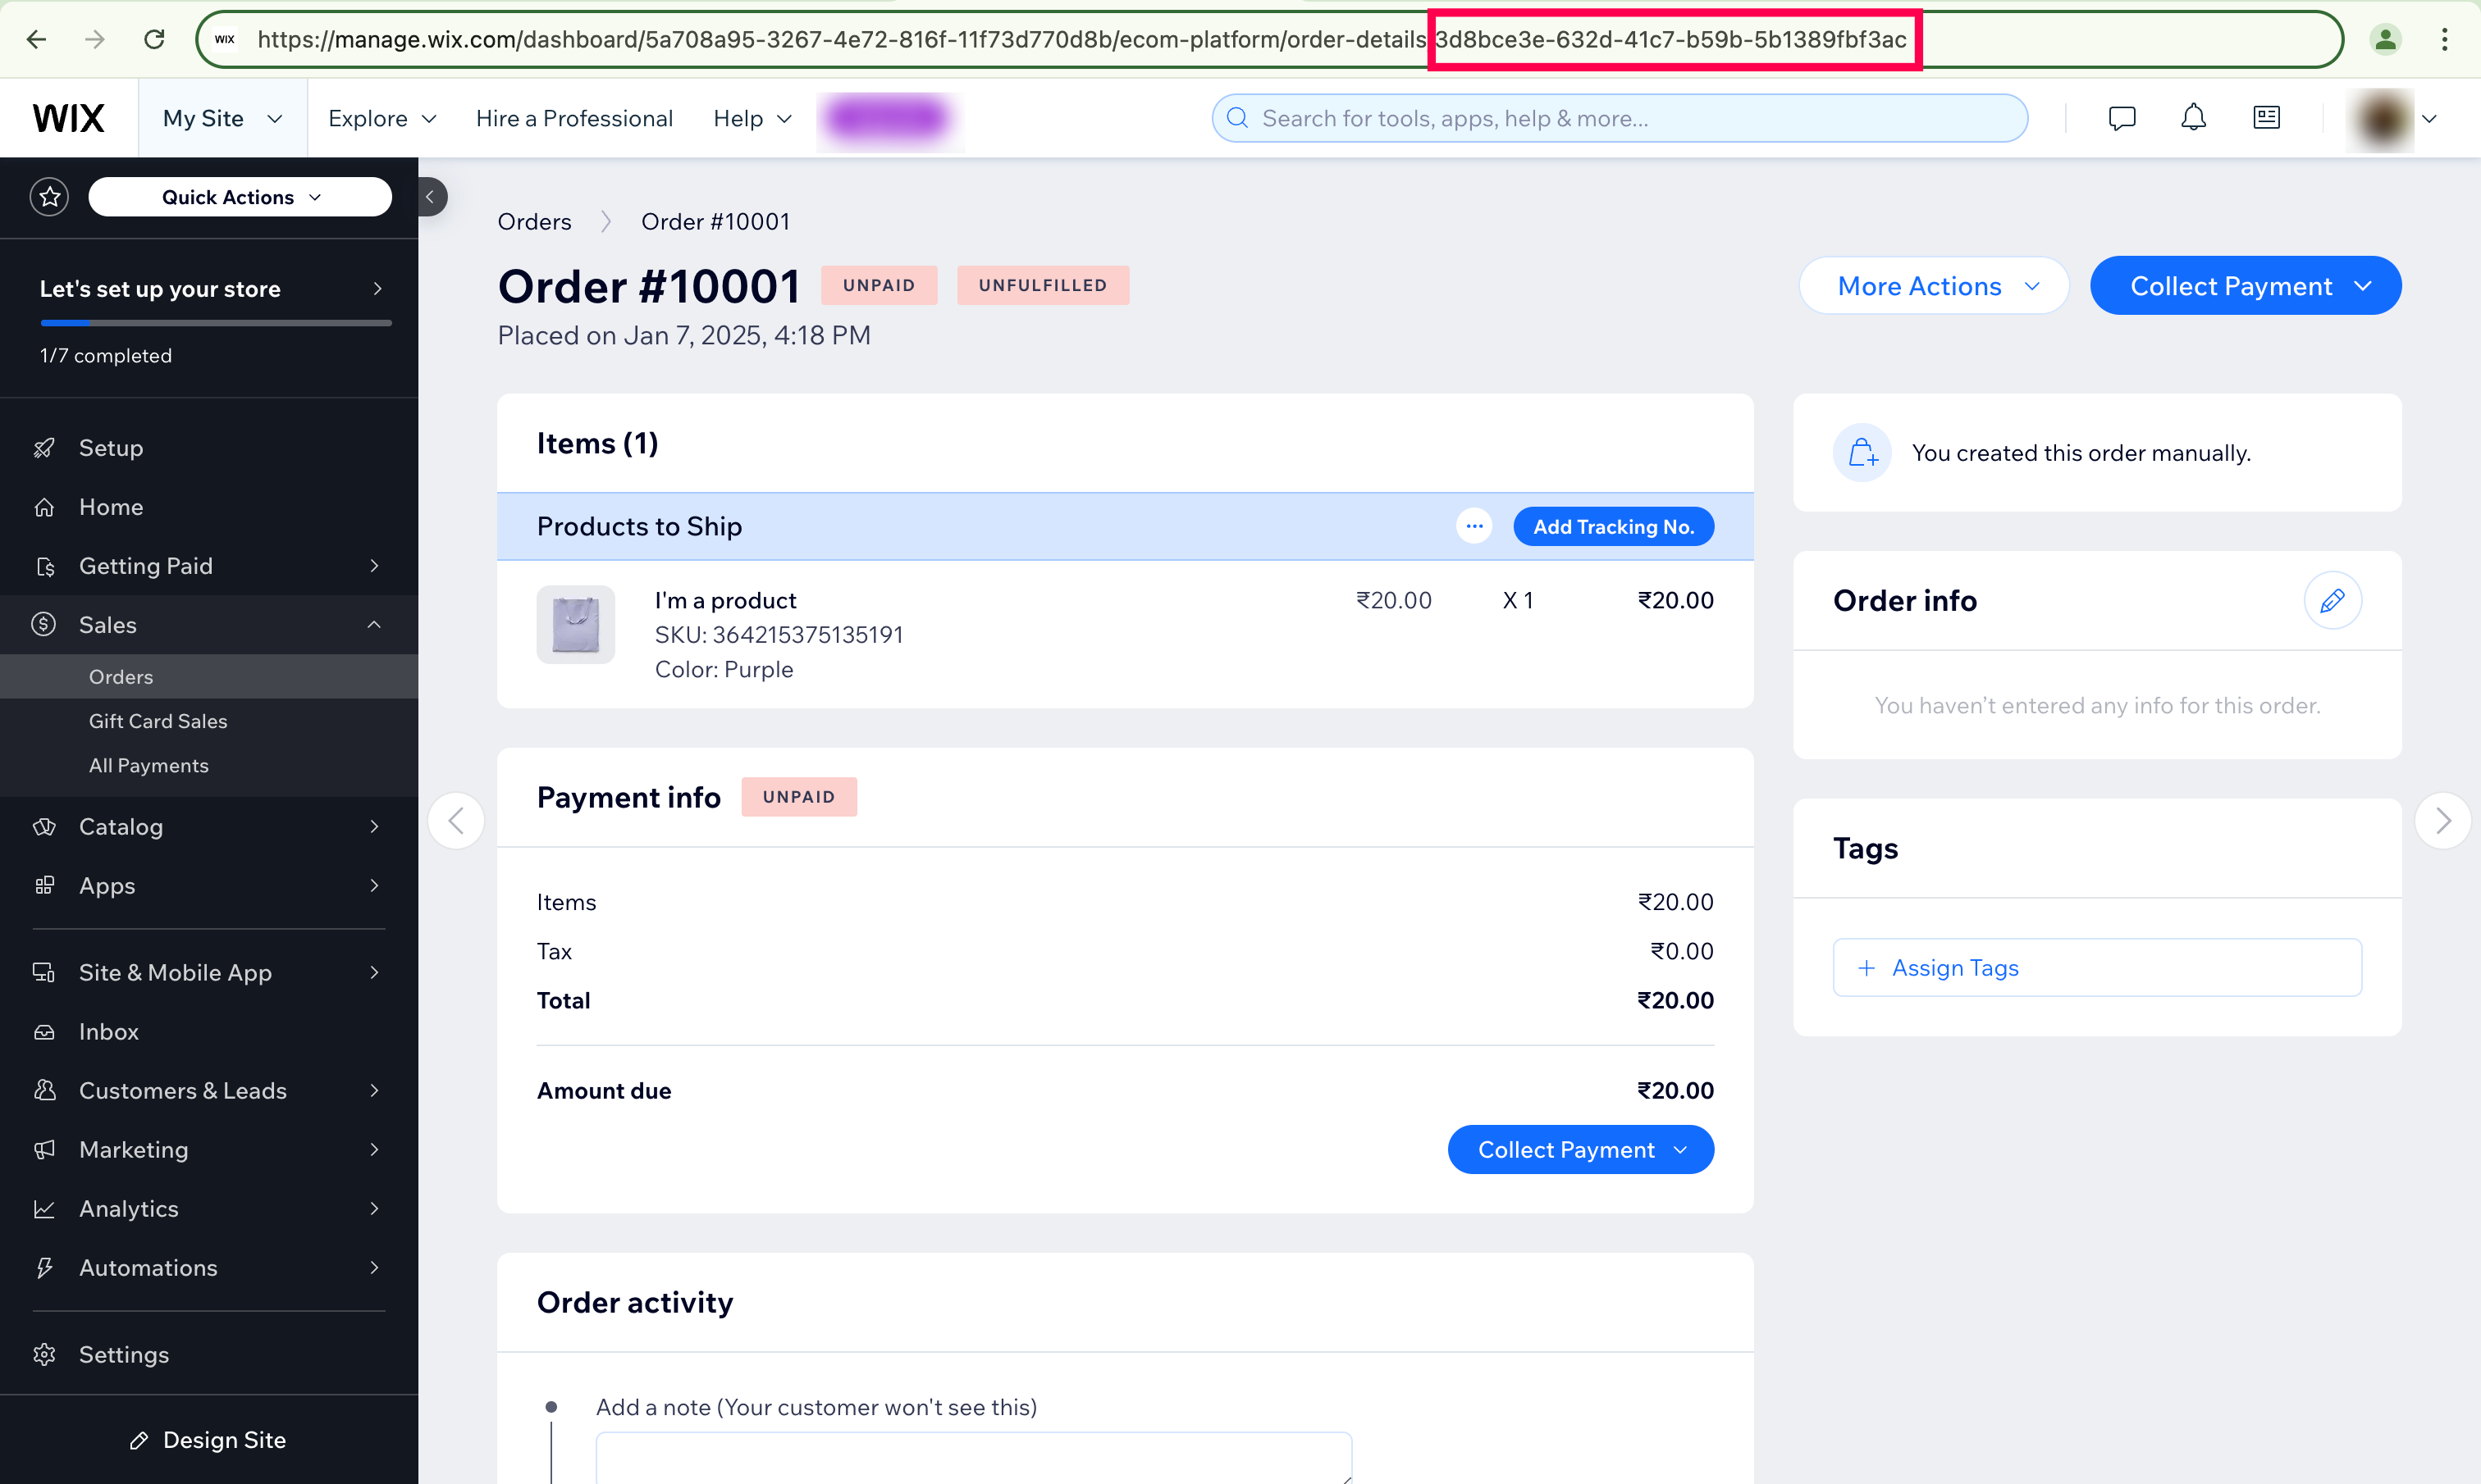Expand the Analytics section
This screenshot has width=2481, height=1484.
[209, 1208]
